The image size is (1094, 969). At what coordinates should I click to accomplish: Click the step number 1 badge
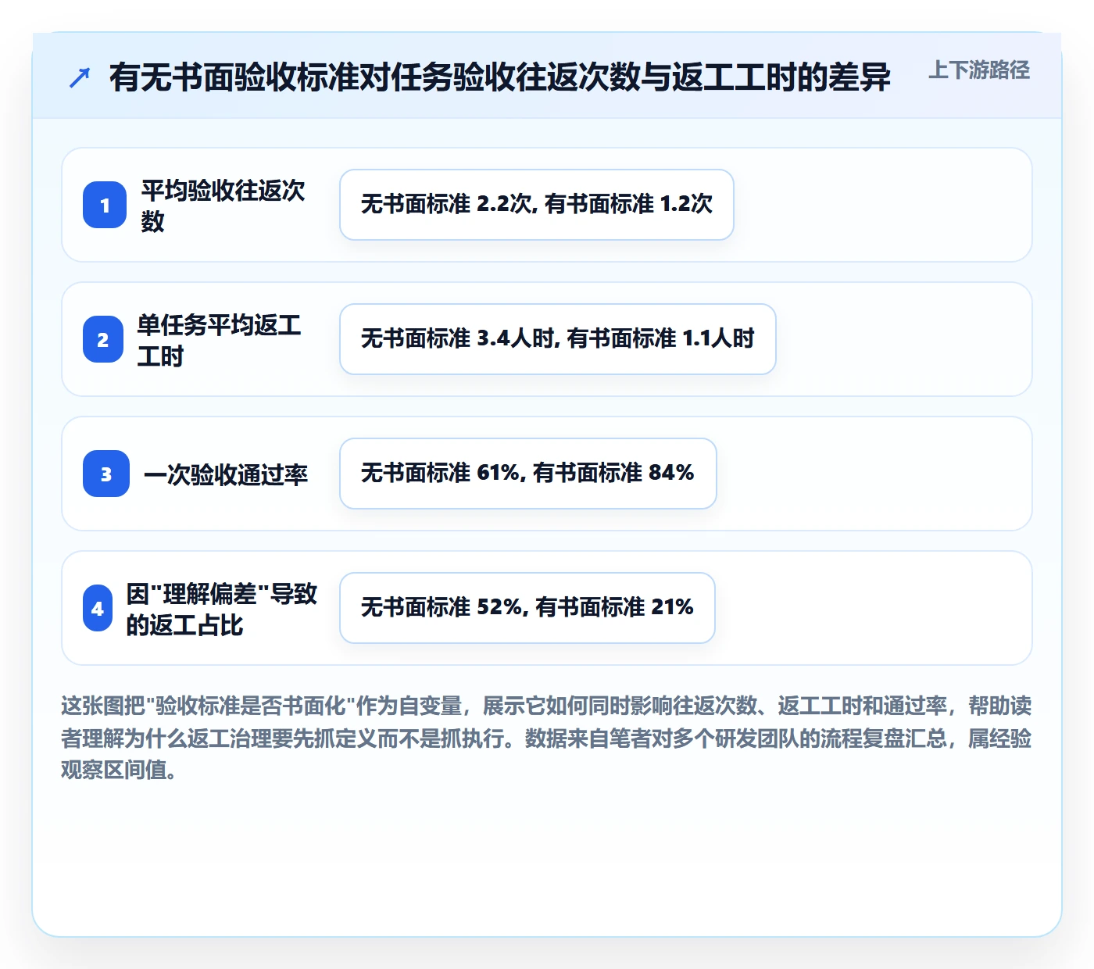point(105,205)
